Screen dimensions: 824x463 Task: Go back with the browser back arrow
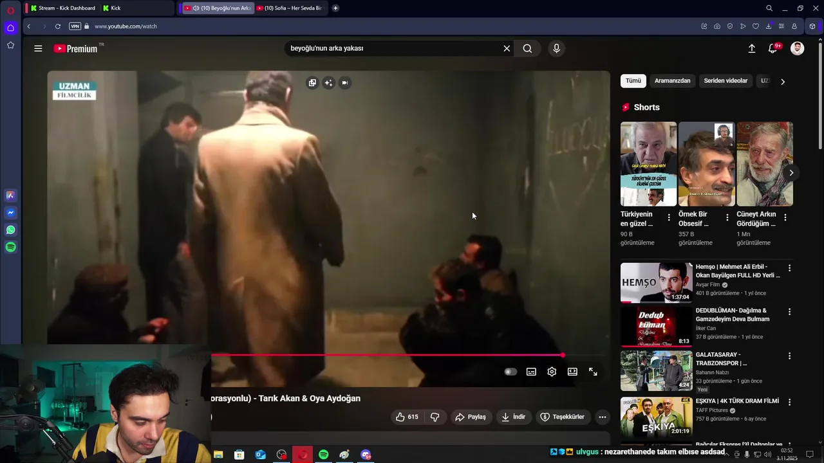pos(28,26)
